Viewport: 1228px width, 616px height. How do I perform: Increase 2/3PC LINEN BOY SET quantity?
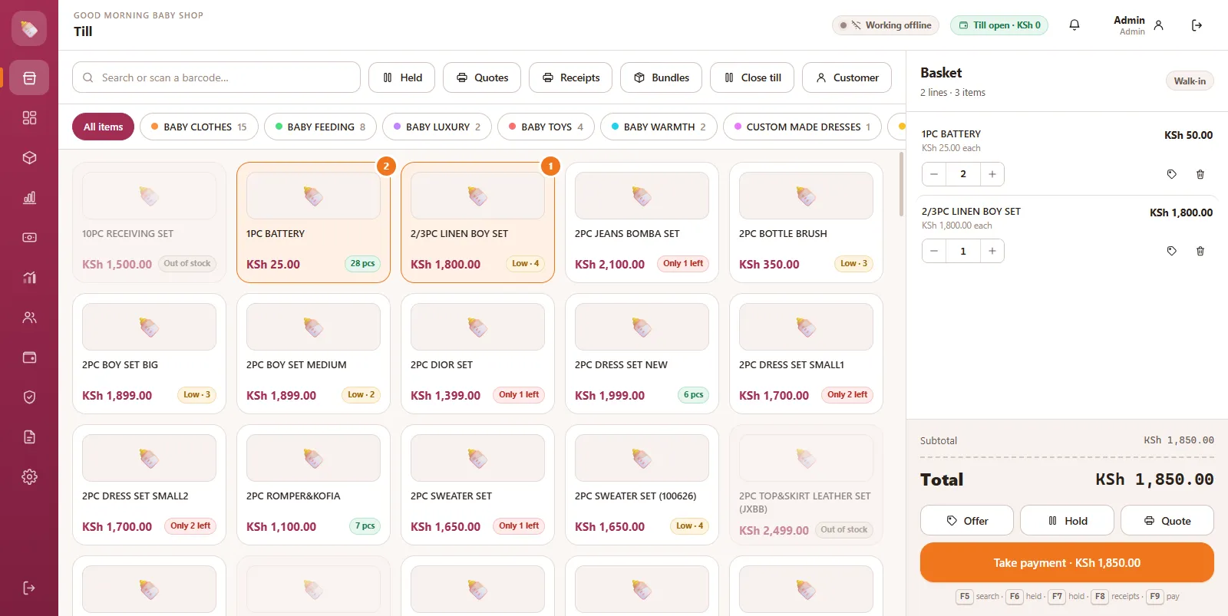992,251
